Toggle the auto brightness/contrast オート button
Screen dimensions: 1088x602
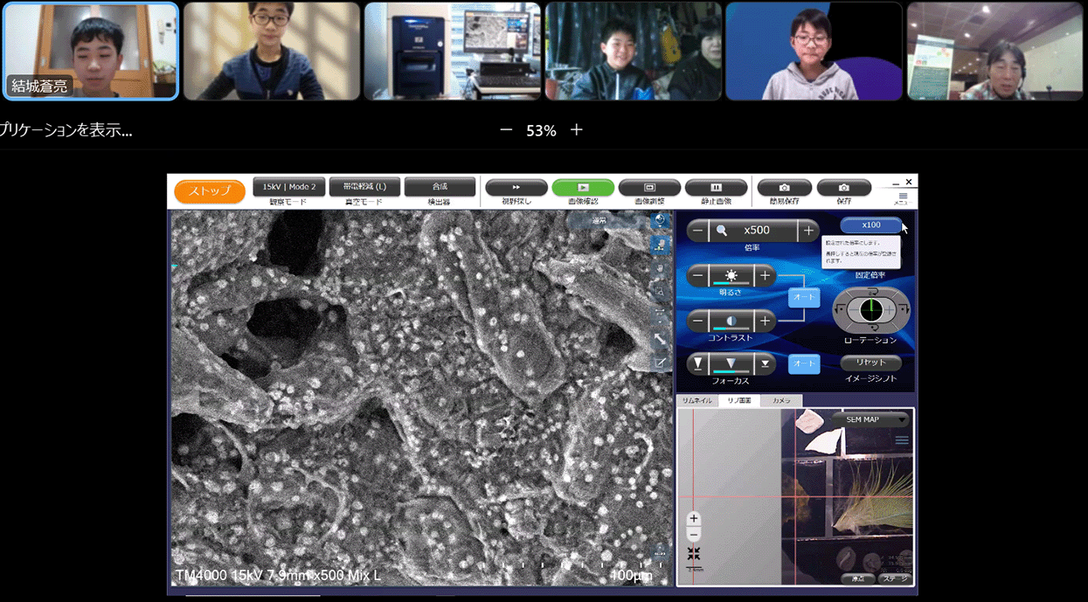tap(804, 298)
